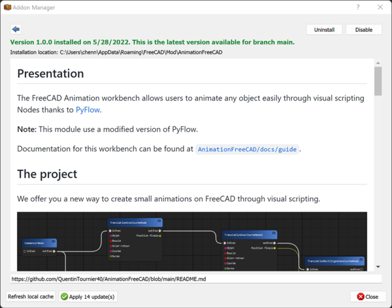Click the Presentation heading

point(50,74)
